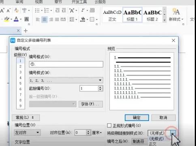Apply the 标题 2 style
The width and height of the screenshot is (196, 146).
(153, 15)
